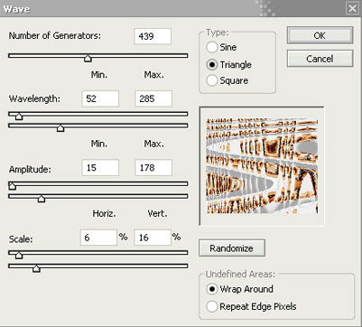Click the Scale label
This screenshot has height=327, width=362.
(21, 239)
